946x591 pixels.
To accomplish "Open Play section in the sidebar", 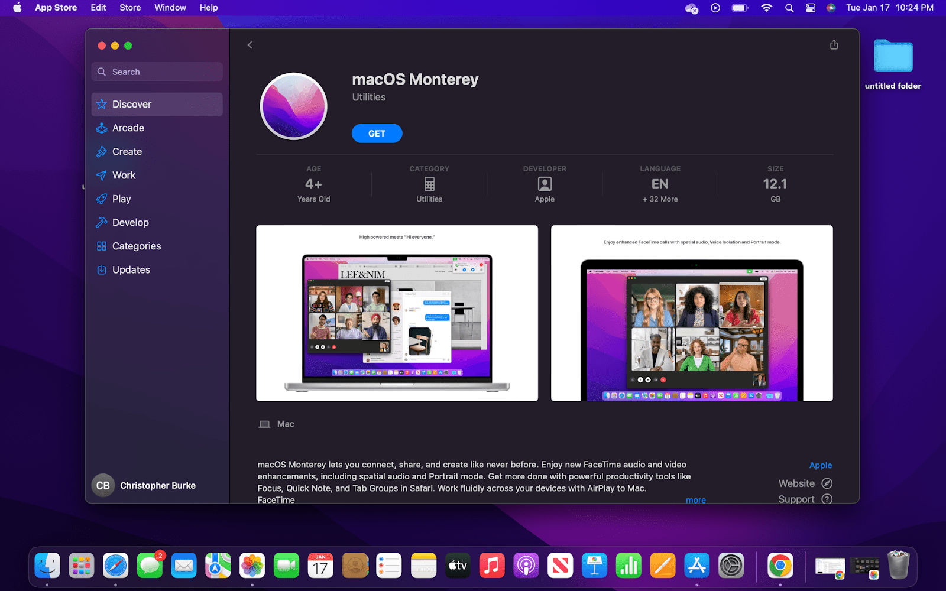I will pyautogui.click(x=157, y=199).
